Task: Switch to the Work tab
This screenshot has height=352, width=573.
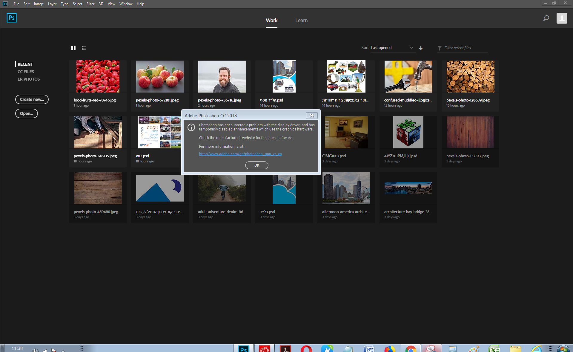Action: pos(272,20)
